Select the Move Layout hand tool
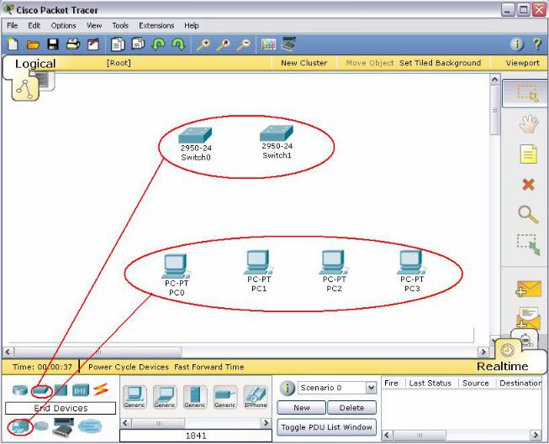Viewport: 549px width, 444px height. point(528,123)
